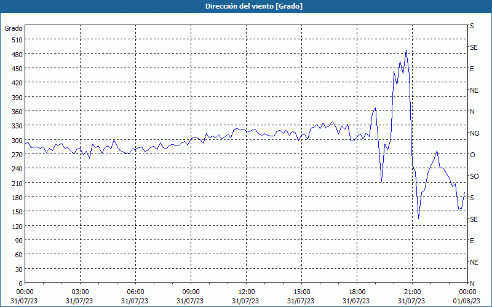
Task: Click the wind line's lowest dip near 135 degrees
Action: tap(419, 219)
